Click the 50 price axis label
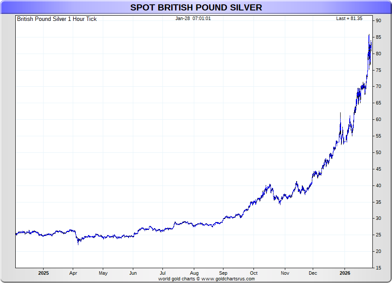 (x=378, y=152)
